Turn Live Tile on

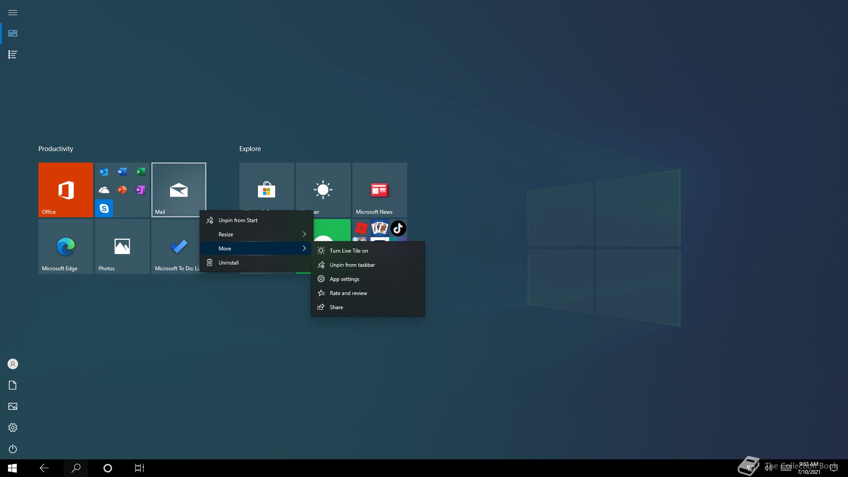click(x=368, y=251)
